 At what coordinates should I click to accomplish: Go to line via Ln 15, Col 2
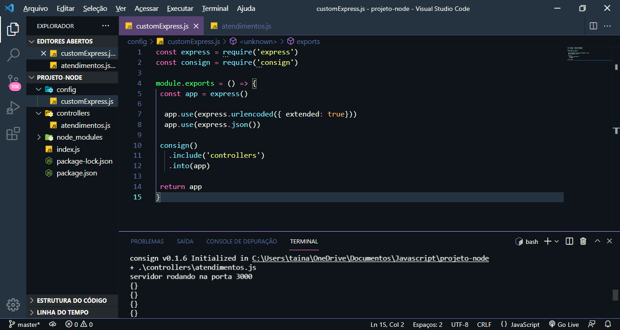387,325
